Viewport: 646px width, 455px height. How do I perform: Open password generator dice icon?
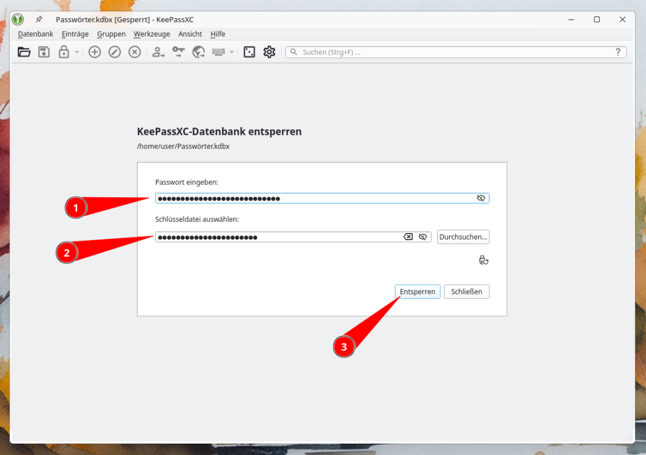pos(249,52)
